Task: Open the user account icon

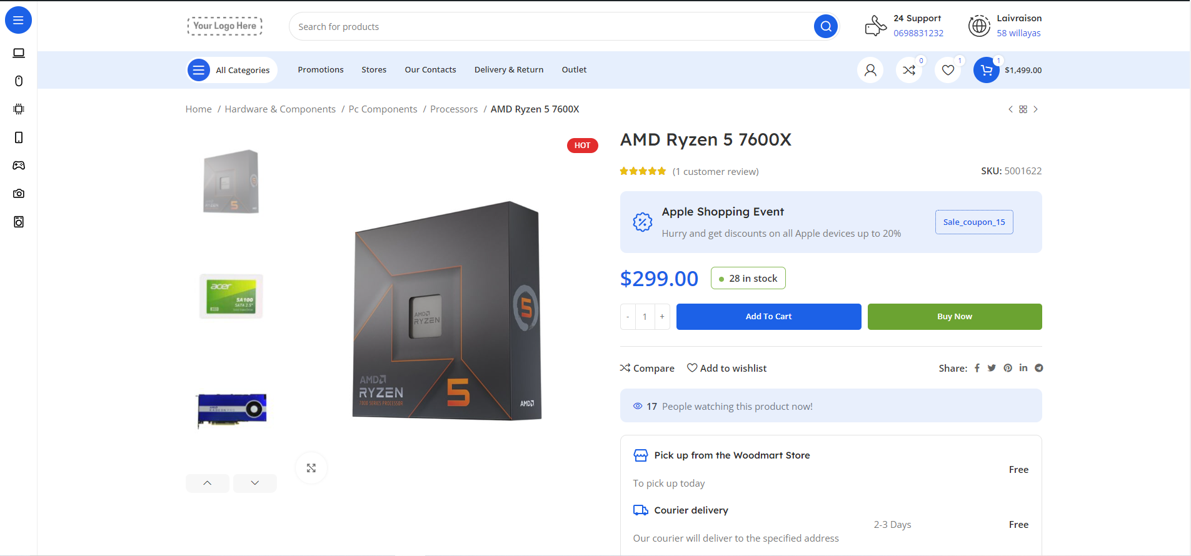Action: [870, 70]
